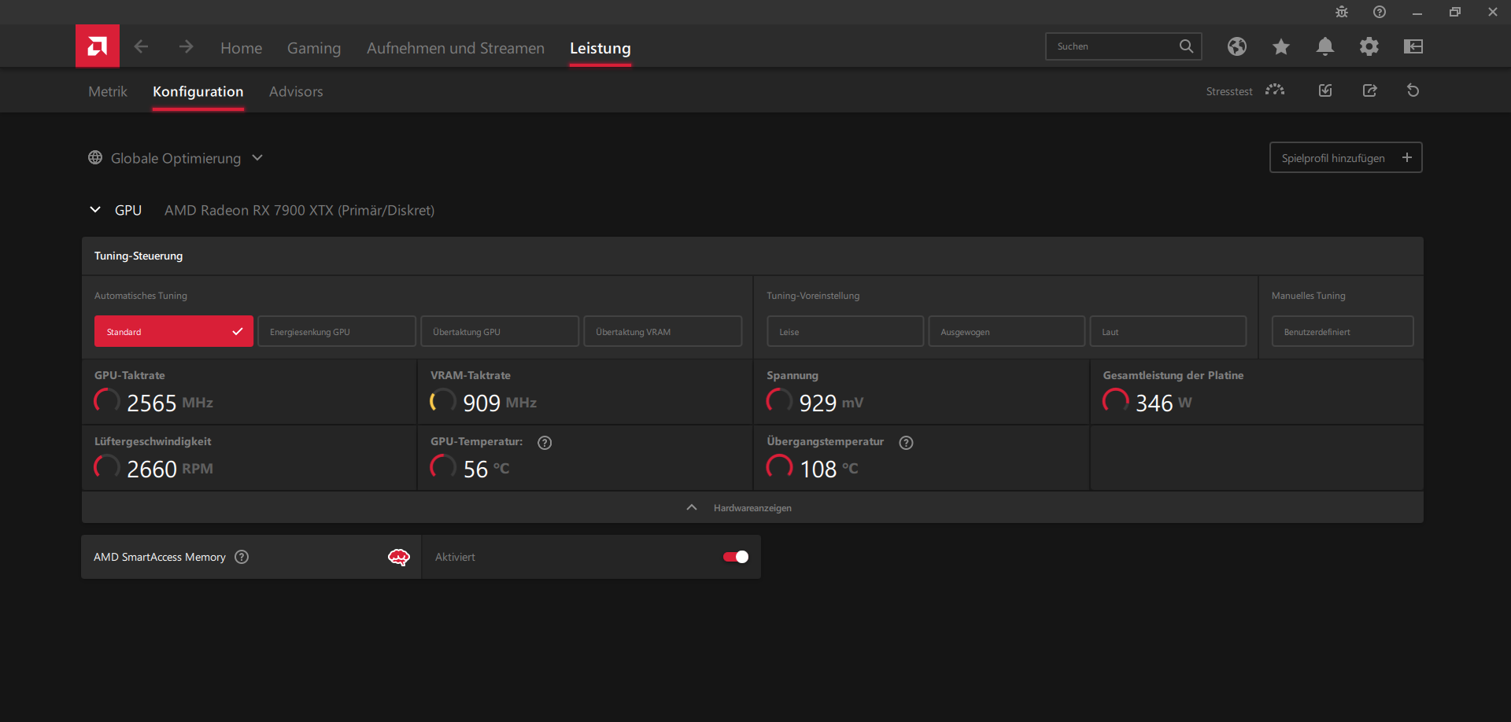Screen dimensions: 1511x722
Task: Start the Stresstest gauge icon
Action: pyautogui.click(x=1275, y=90)
